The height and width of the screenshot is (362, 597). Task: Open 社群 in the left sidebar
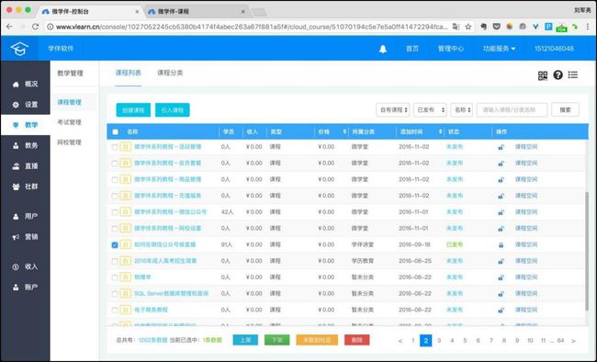pos(26,187)
